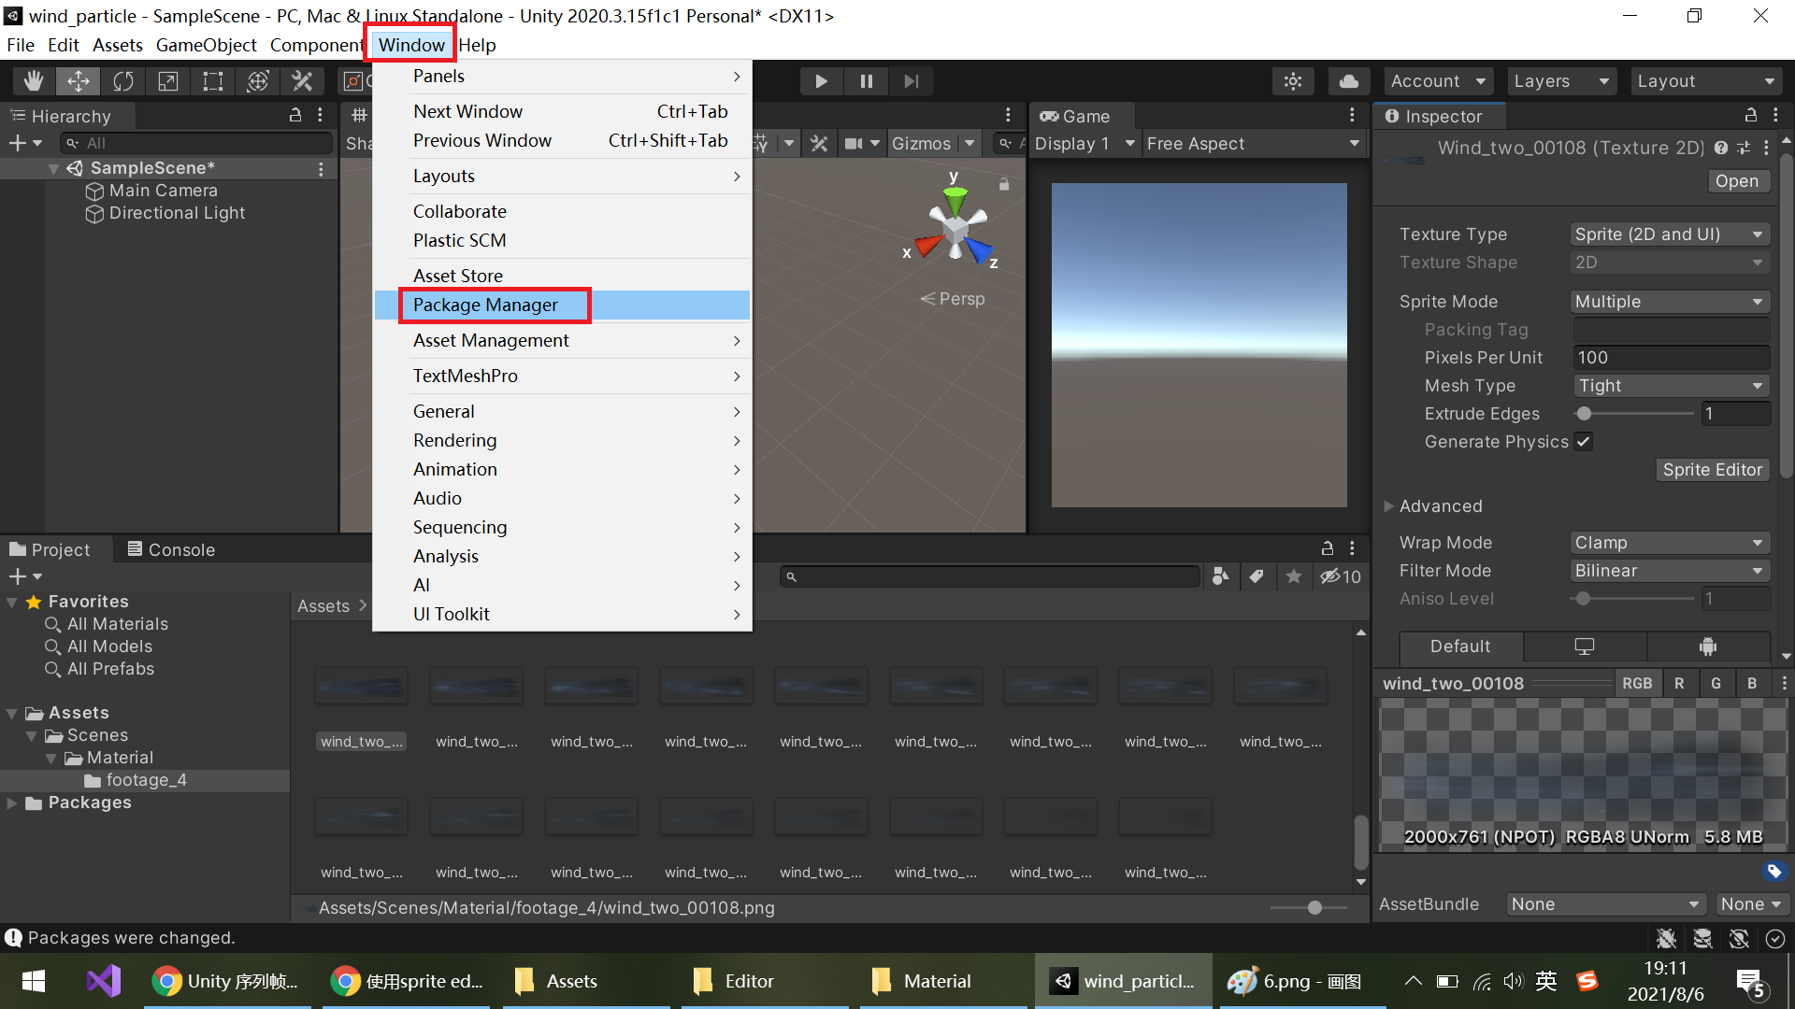Toggle the Inspector lock icon
Screen dimensions: 1795x1009
point(1750,115)
